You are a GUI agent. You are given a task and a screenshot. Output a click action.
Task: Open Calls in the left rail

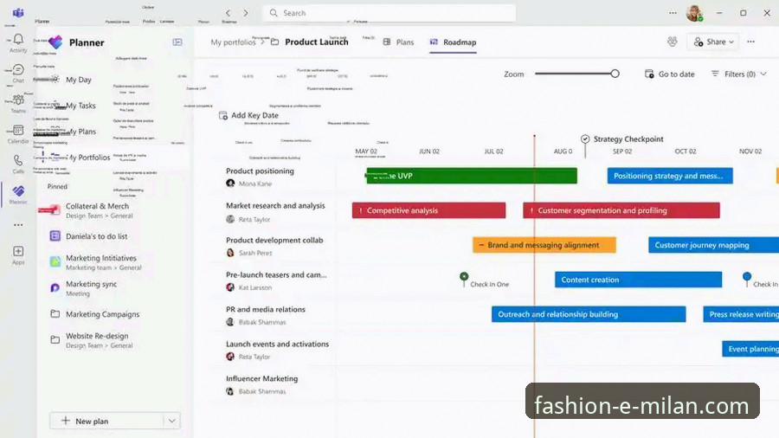pos(18,162)
